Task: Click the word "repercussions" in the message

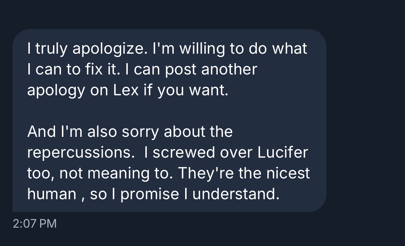Action: 80,153
